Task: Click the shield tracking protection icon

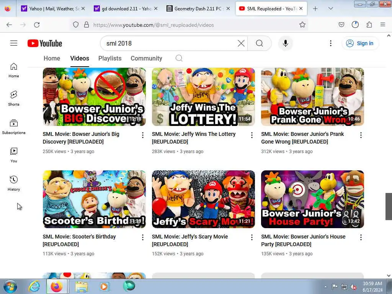Action: pos(76,25)
